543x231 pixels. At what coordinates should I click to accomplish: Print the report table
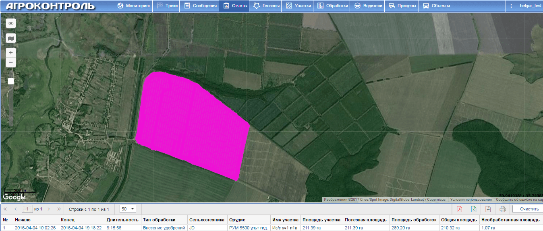pos(502,209)
